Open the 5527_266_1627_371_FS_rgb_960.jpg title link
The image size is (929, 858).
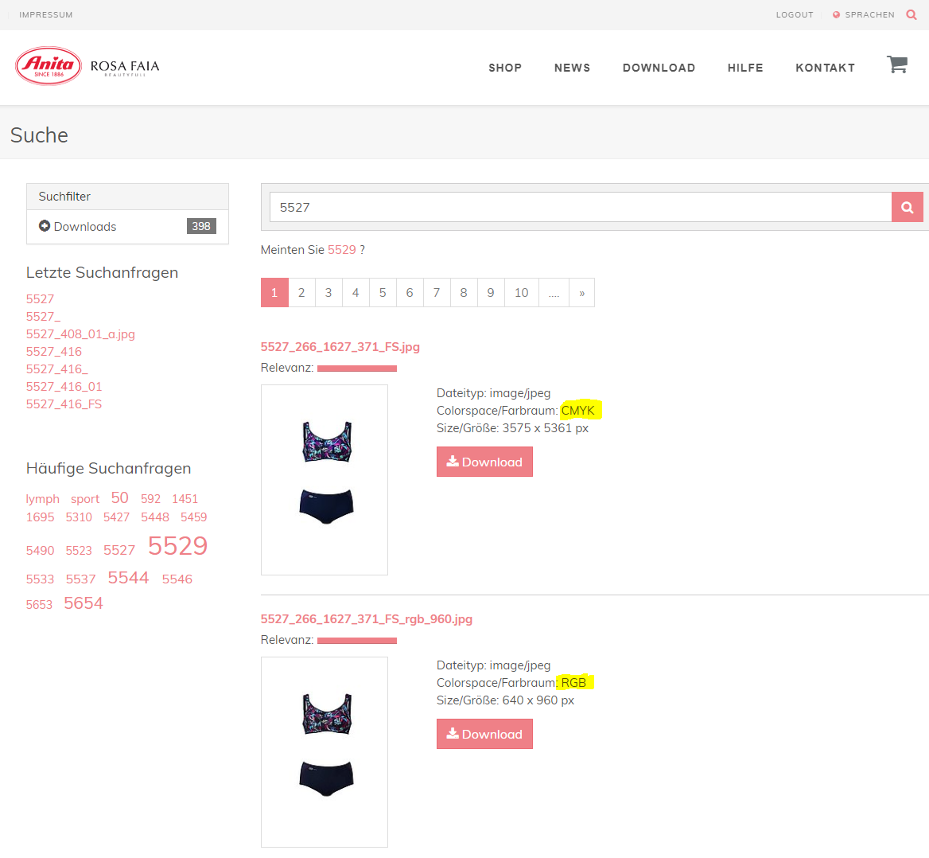point(367,619)
